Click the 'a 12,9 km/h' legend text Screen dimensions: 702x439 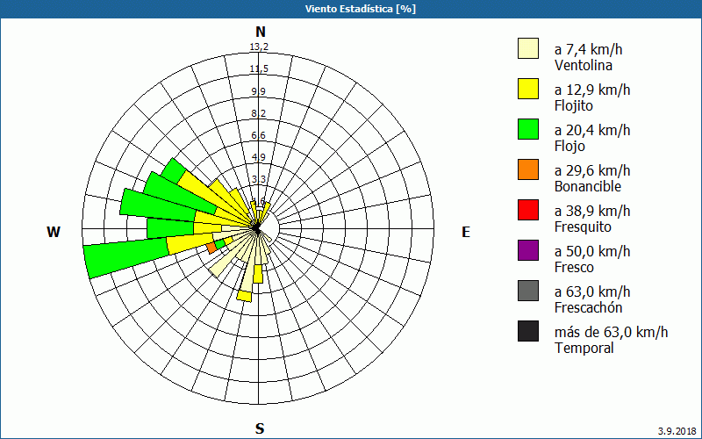592,90
